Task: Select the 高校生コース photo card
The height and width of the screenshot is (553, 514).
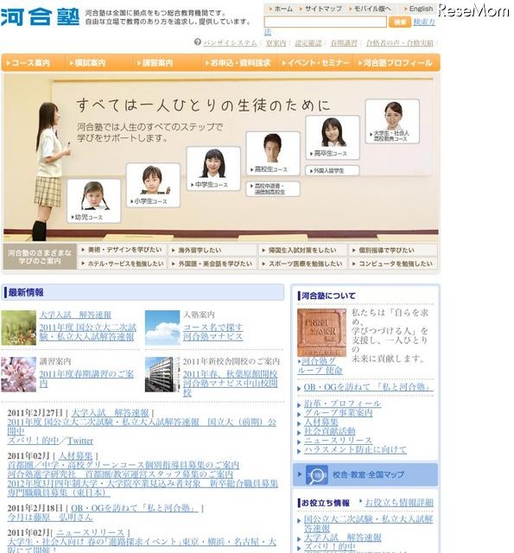Action: (x=273, y=154)
